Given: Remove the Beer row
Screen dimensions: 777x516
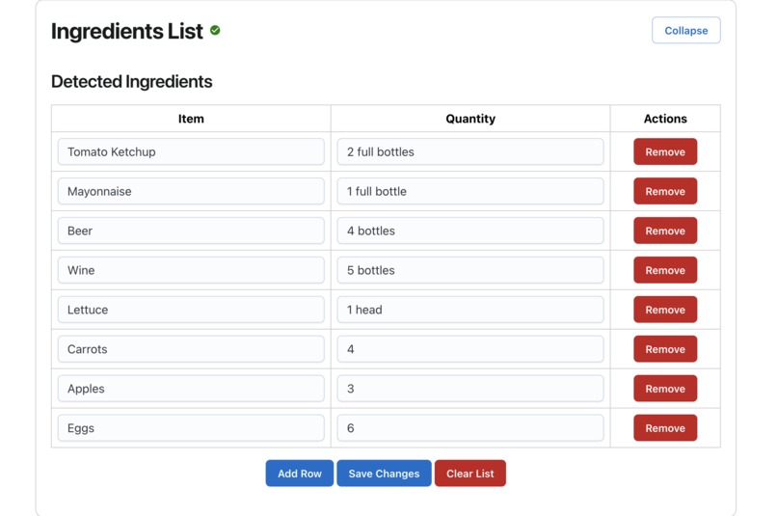Looking at the screenshot, I should [x=665, y=231].
